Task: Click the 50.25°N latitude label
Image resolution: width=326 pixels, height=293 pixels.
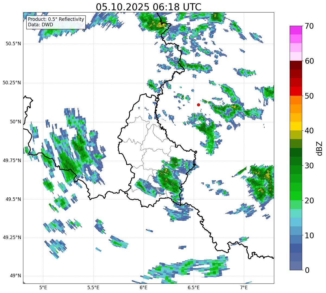Action: (x=12, y=83)
